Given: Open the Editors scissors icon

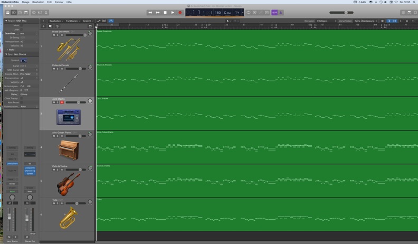Looking at the screenshot, I should pos(46,13).
